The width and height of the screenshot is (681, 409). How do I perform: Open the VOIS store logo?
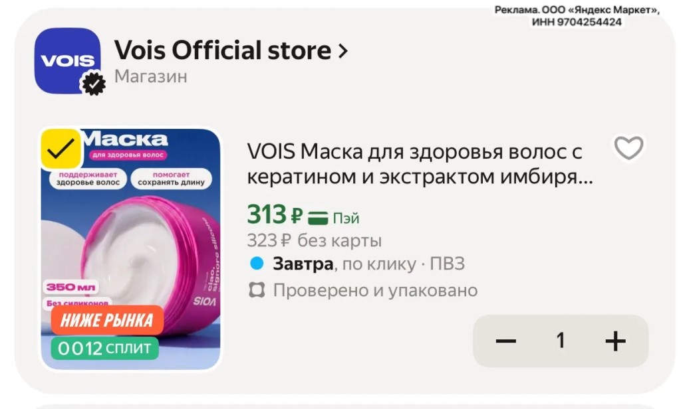(x=67, y=60)
